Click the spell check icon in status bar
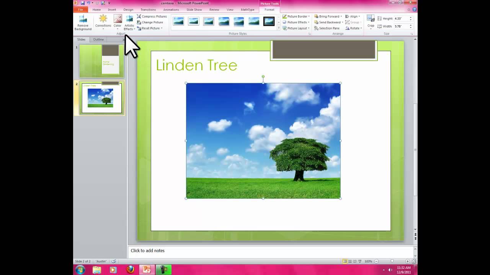 [x=114, y=261]
